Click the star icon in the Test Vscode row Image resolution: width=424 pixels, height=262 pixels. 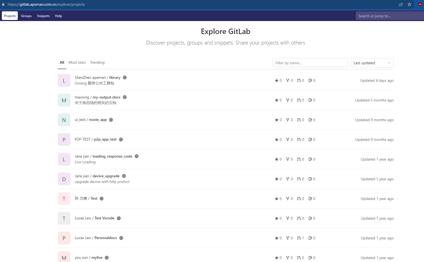[x=276, y=218]
